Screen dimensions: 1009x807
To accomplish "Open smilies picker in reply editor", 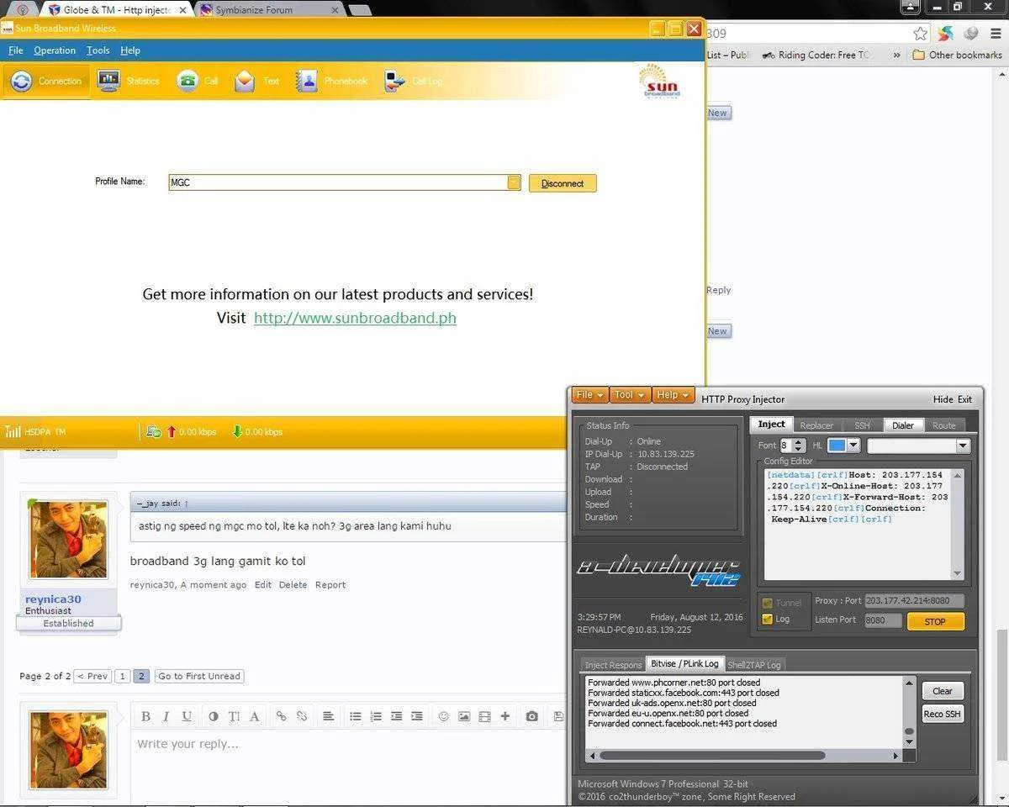I will coord(443,716).
